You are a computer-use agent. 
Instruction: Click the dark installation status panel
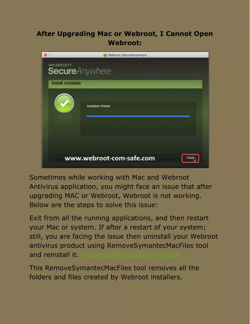pos(138,119)
